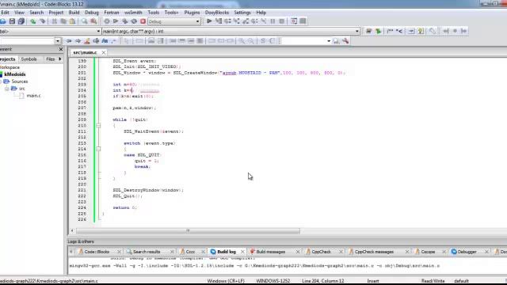Viewport: 507px width, 285px height.
Task: Click the Run to cursor debug icon
Action: coord(219,21)
